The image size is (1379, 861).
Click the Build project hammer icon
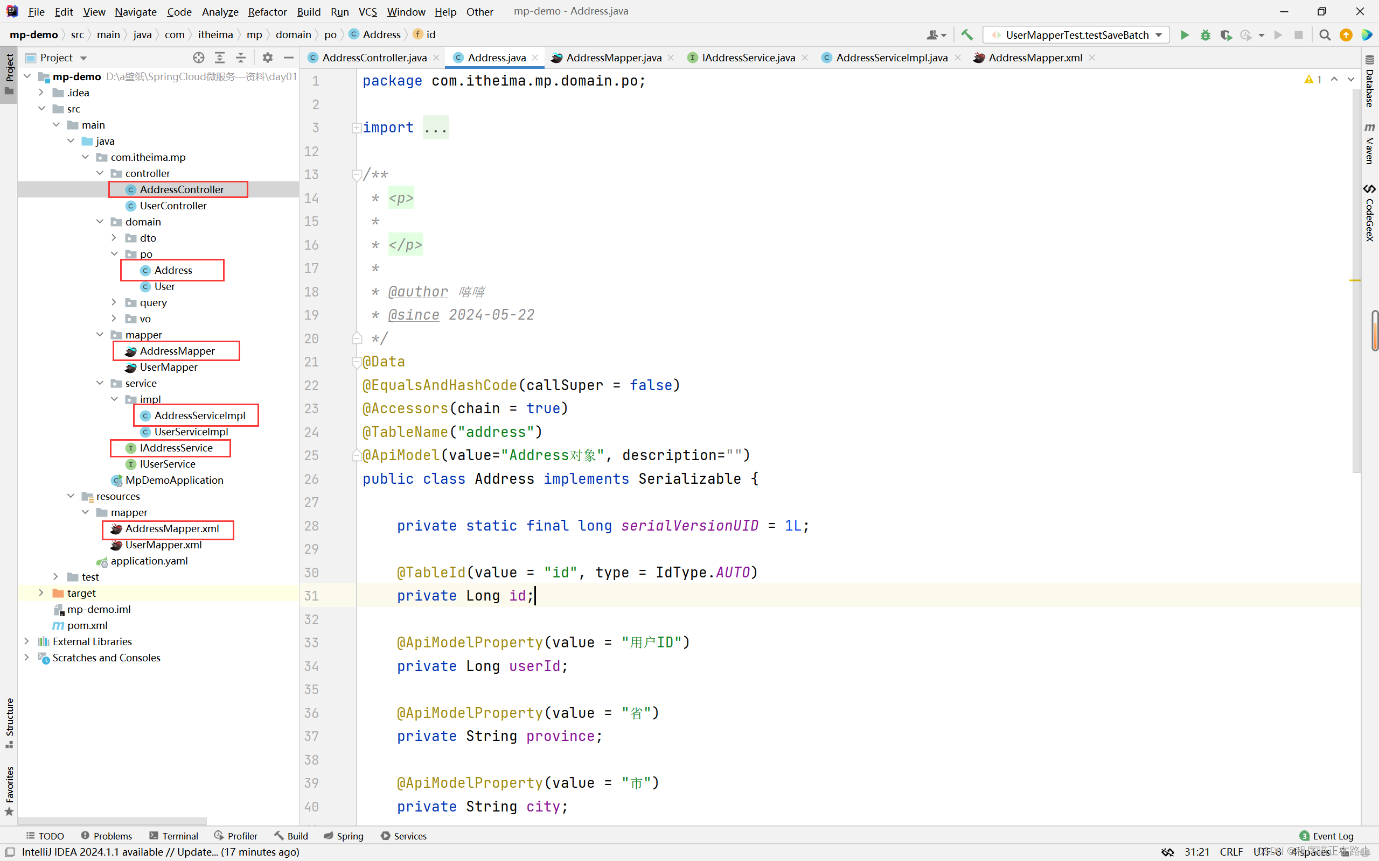pyautogui.click(x=967, y=36)
